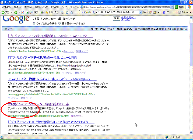
Task: Click the Google Toolbar news icon
Action: [x=150, y=12]
